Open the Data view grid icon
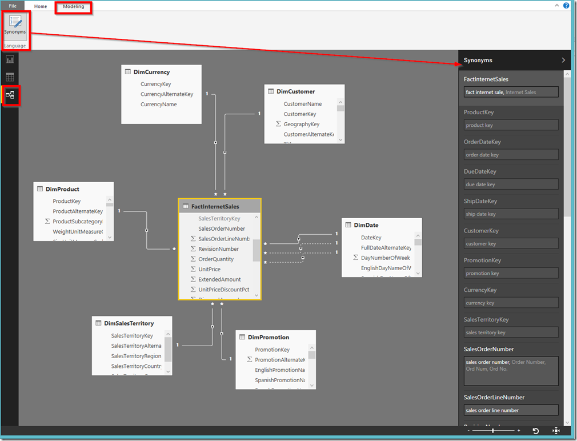The image size is (577, 441). click(10, 77)
